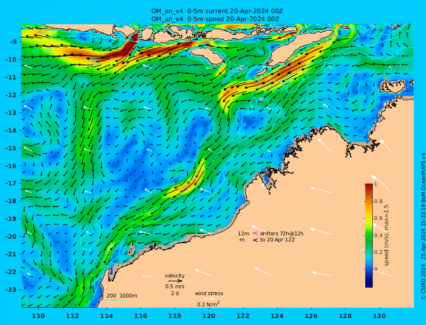The height and width of the screenshot is (325, 426).
Task: Click colorbar tick label '0.4'
Action: 378,235
